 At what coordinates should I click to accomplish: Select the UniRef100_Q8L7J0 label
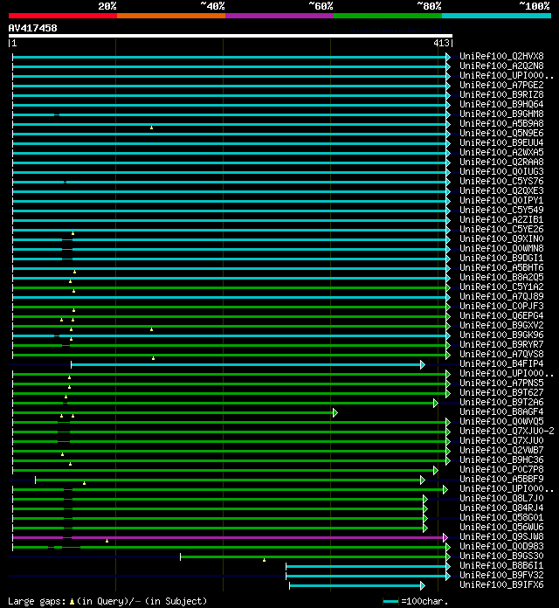point(501,498)
